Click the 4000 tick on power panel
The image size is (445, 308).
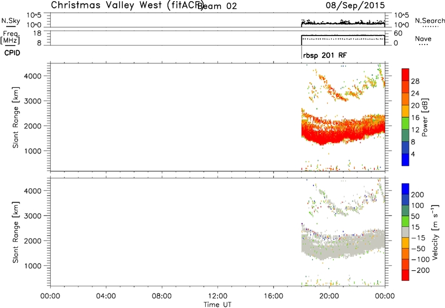click(x=33, y=76)
